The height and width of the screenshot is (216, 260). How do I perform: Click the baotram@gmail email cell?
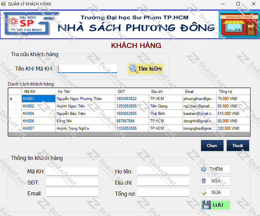coord(200,114)
